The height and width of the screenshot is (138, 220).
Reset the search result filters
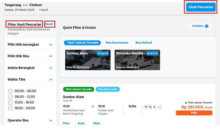coord(49,24)
